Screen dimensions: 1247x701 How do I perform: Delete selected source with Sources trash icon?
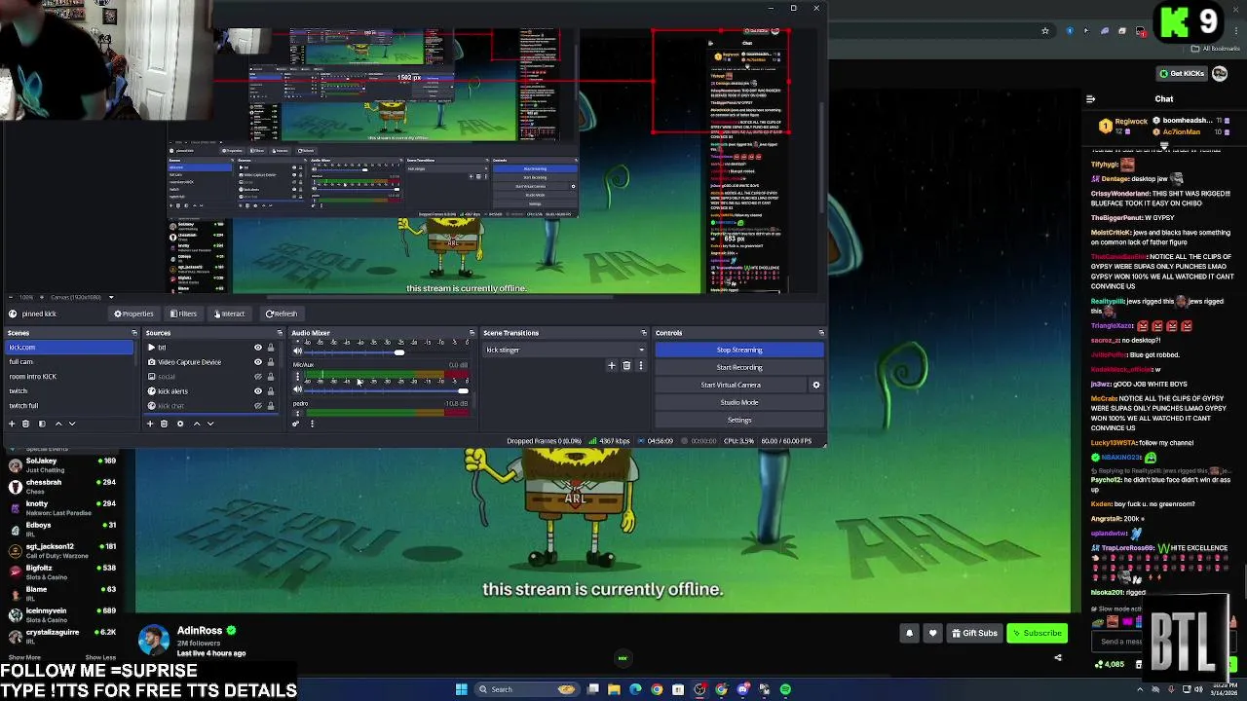(x=164, y=424)
